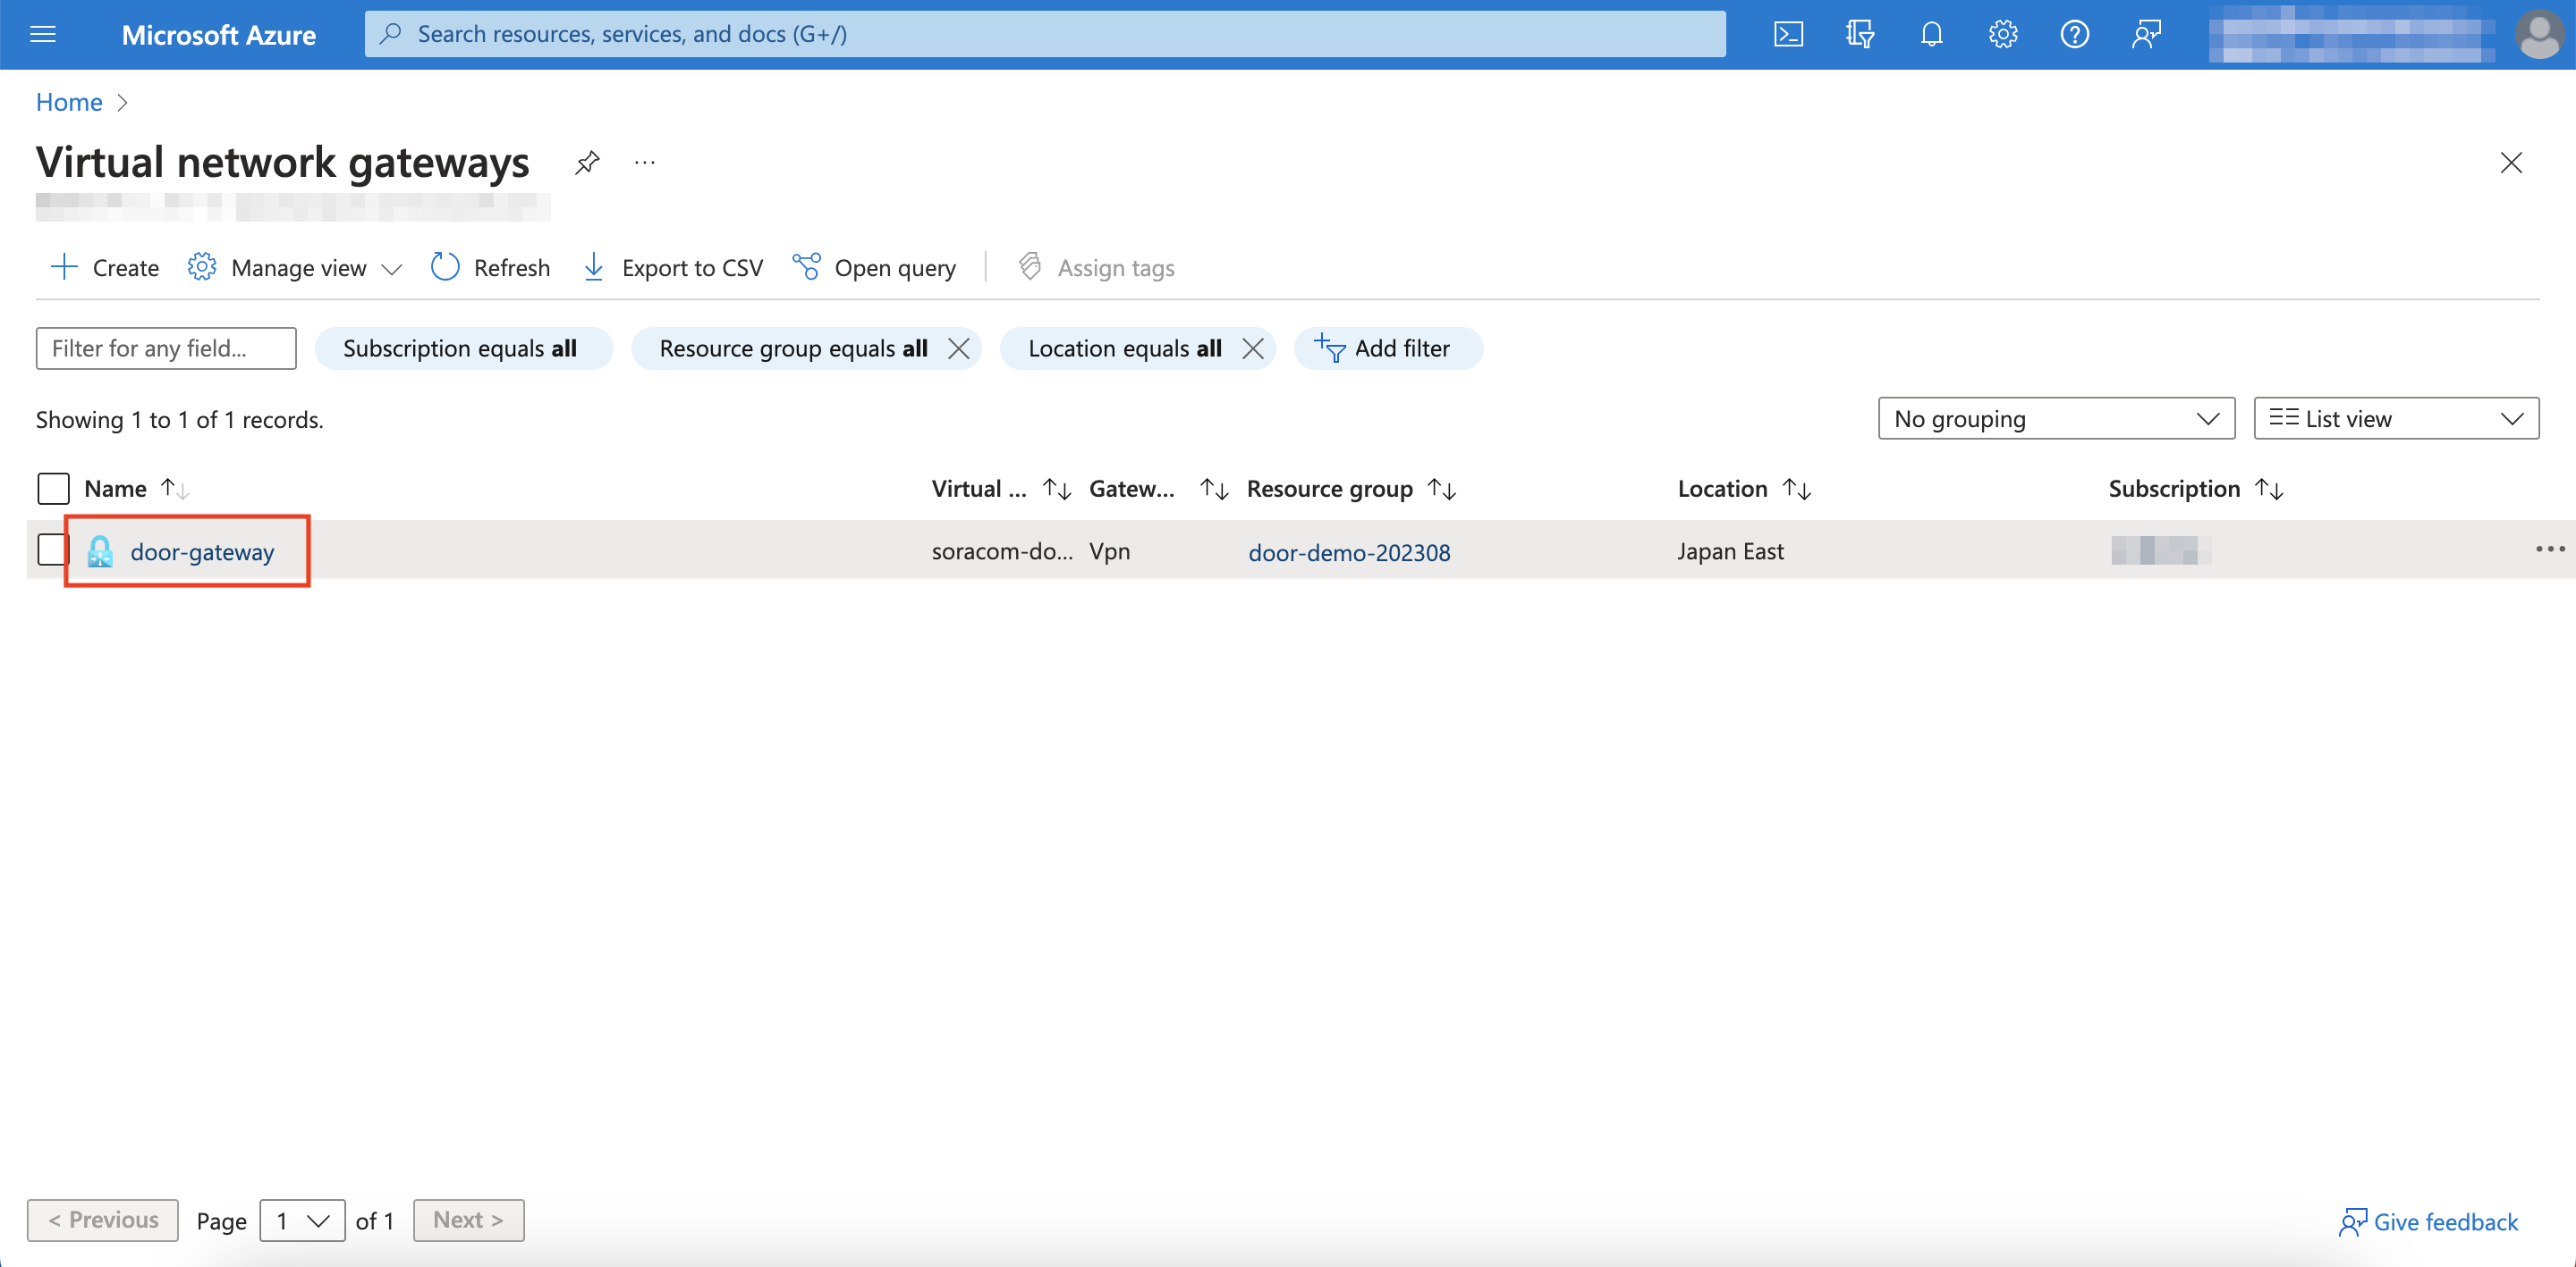Open Azure portal settings gear

[x=2002, y=33]
